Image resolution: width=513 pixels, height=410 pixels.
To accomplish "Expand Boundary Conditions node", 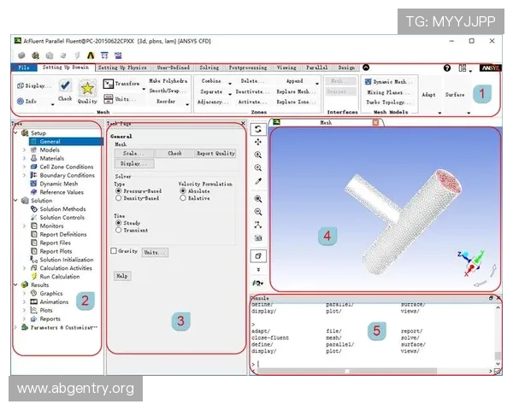I will [24, 175].
